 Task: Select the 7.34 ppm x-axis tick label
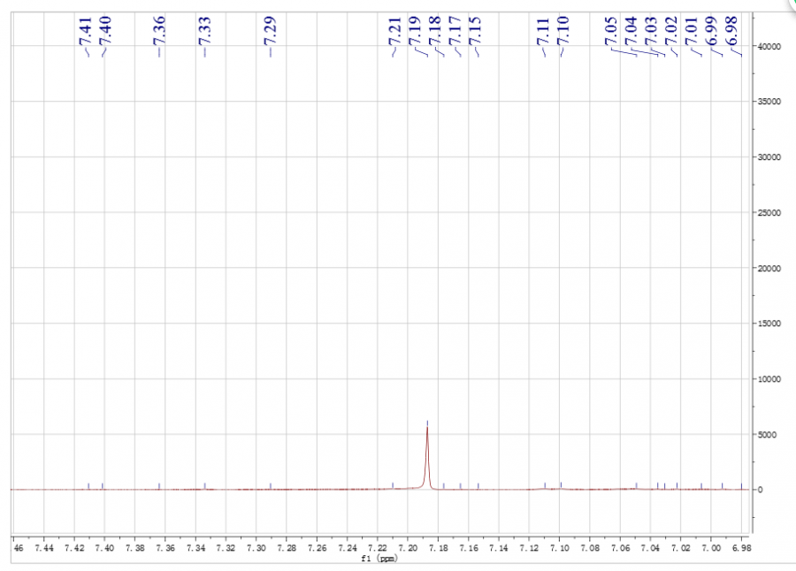(196, 548)
